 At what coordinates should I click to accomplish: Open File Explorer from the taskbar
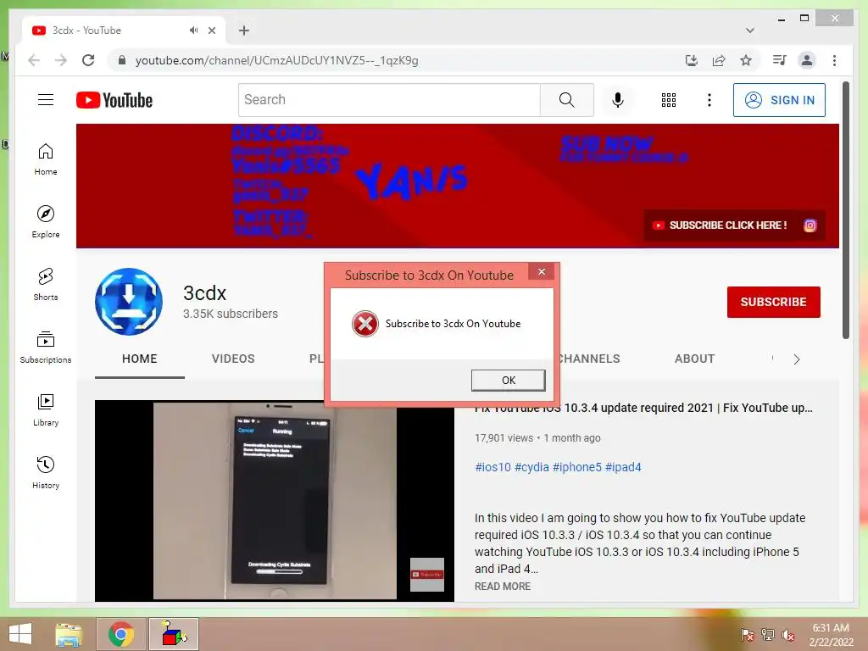click(69, 634)
